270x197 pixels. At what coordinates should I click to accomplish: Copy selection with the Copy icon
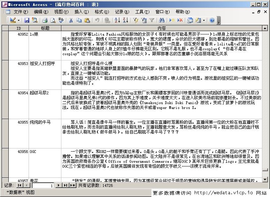pyautogui.click(x=79, y=20)
